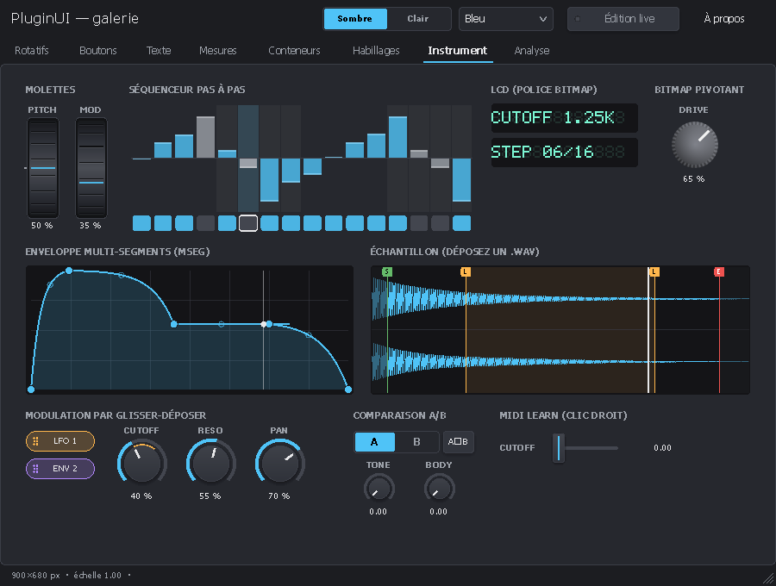This screenshot has width=776, height=586.
Task: Go to the Mesures tab
Action: click(x=218, y=51)
